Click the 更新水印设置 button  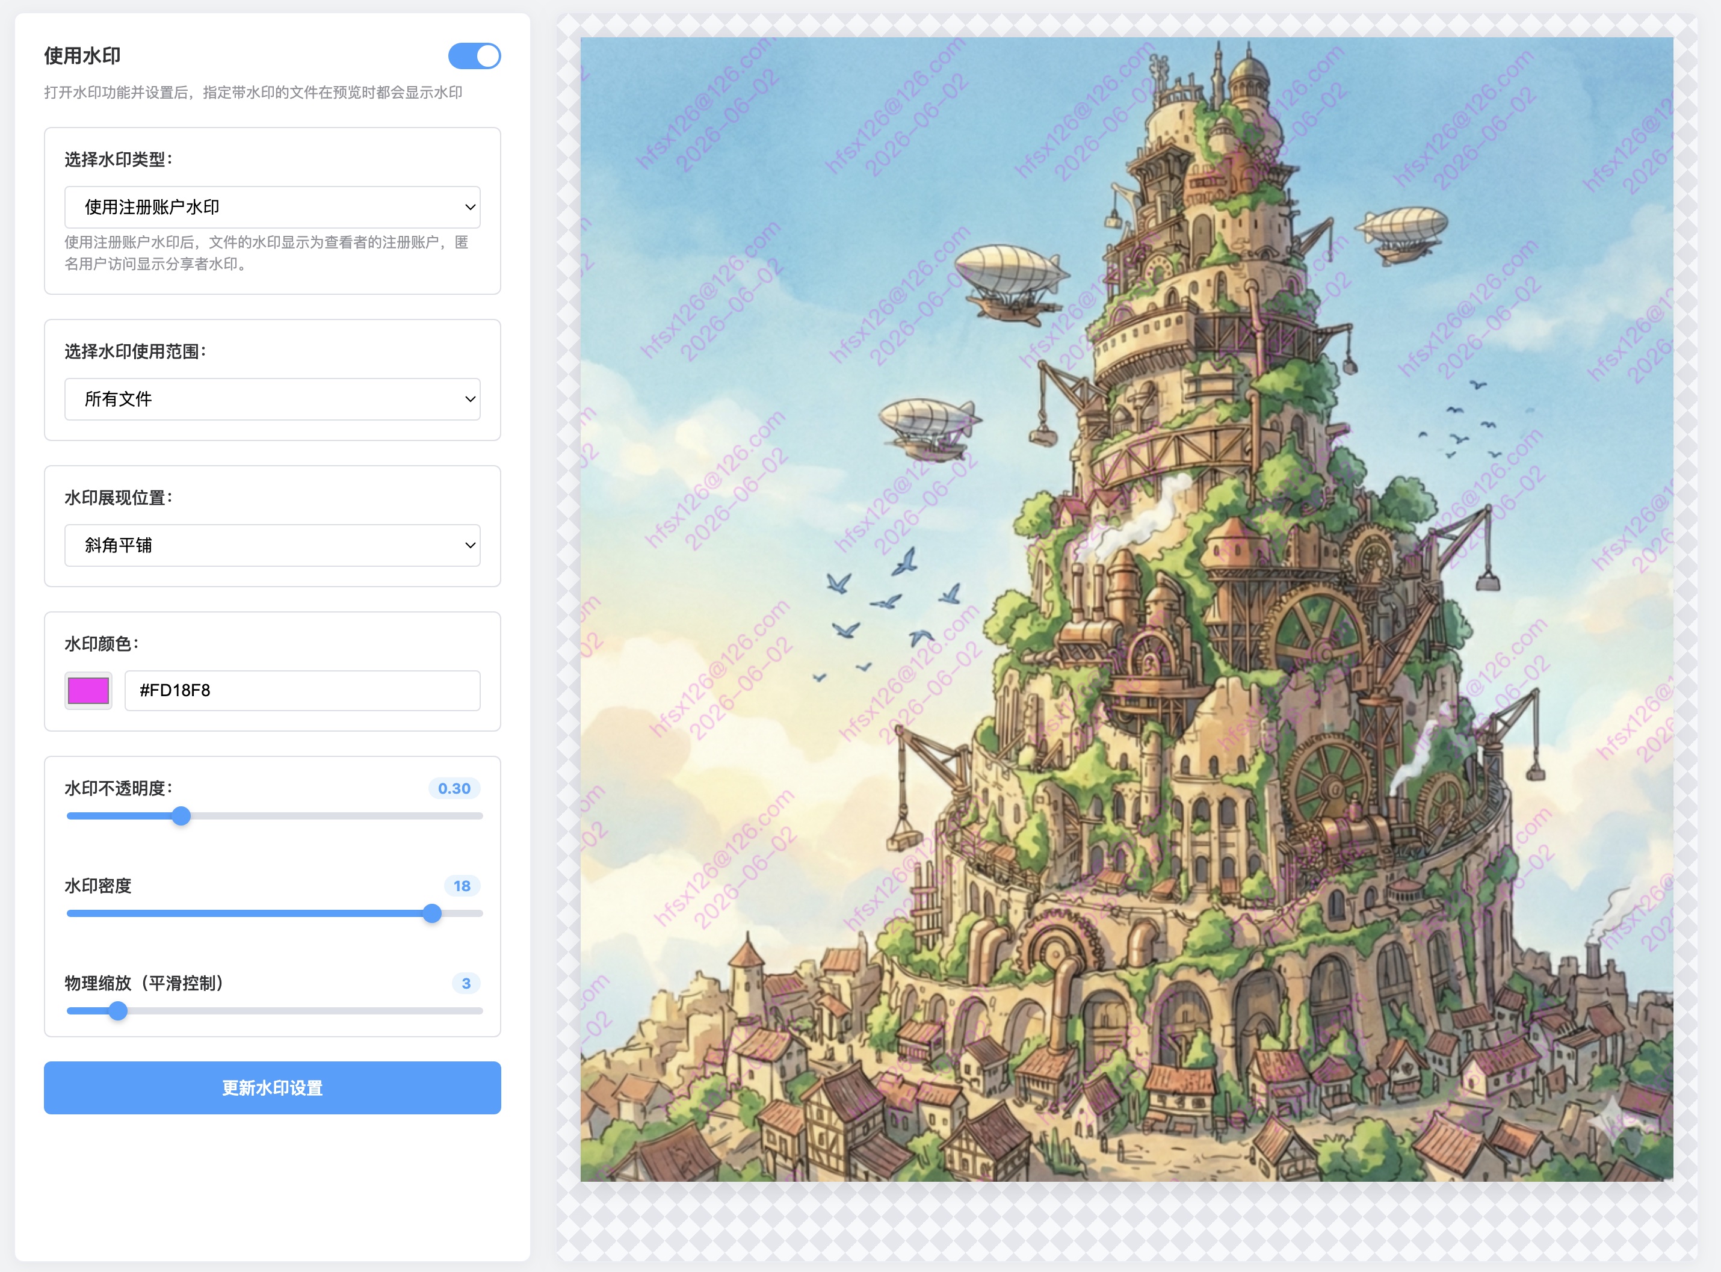pyautogui.click(x=273, y=1088)
